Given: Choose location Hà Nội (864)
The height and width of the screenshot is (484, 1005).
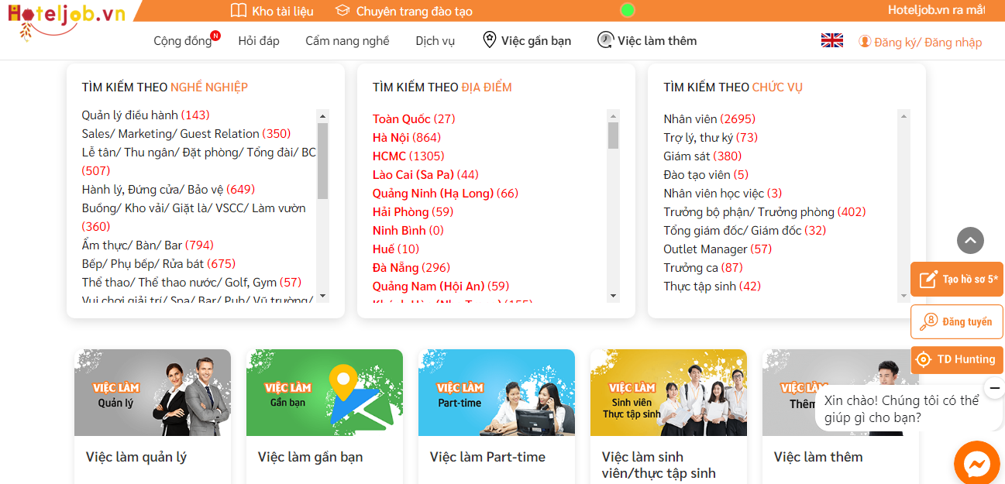Looking at the screenshot, I should (406, 137).
